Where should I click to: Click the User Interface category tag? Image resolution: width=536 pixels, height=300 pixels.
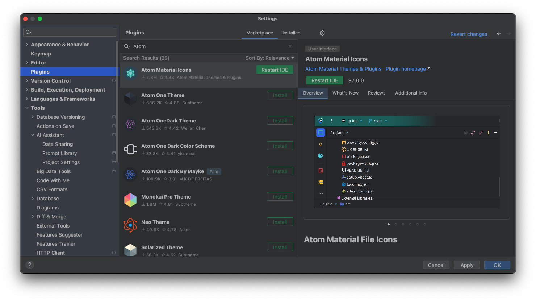coord(322,49)
